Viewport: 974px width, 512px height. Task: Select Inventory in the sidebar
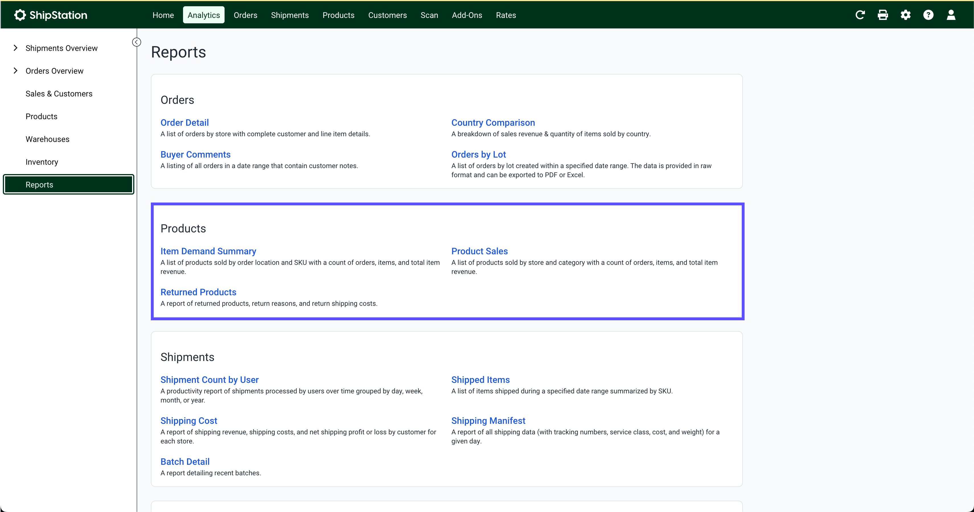[x=42, y=162]
